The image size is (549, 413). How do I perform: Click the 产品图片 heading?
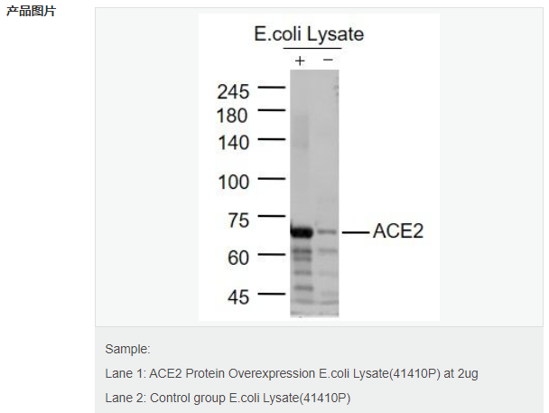point(32,11)
